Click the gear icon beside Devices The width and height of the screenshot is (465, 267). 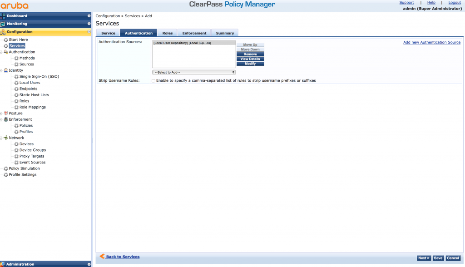click(x=16, y=144)
